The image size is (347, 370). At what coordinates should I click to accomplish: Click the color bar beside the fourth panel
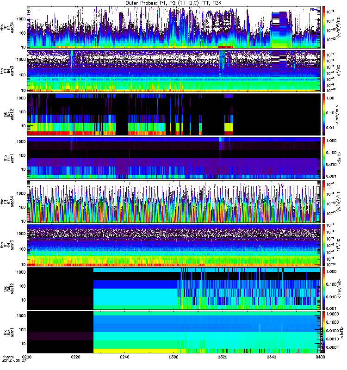tap(325, 157)
